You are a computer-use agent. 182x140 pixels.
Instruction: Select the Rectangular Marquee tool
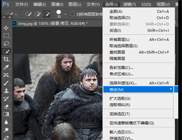[6, 36]
